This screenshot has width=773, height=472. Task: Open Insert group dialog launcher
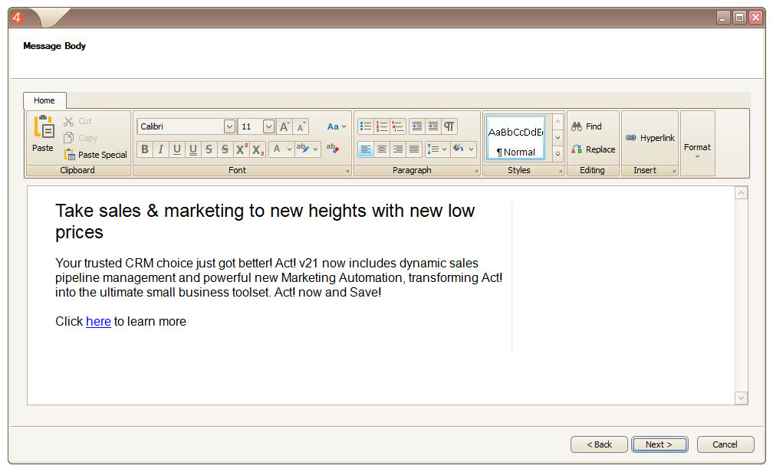point(674,171)
